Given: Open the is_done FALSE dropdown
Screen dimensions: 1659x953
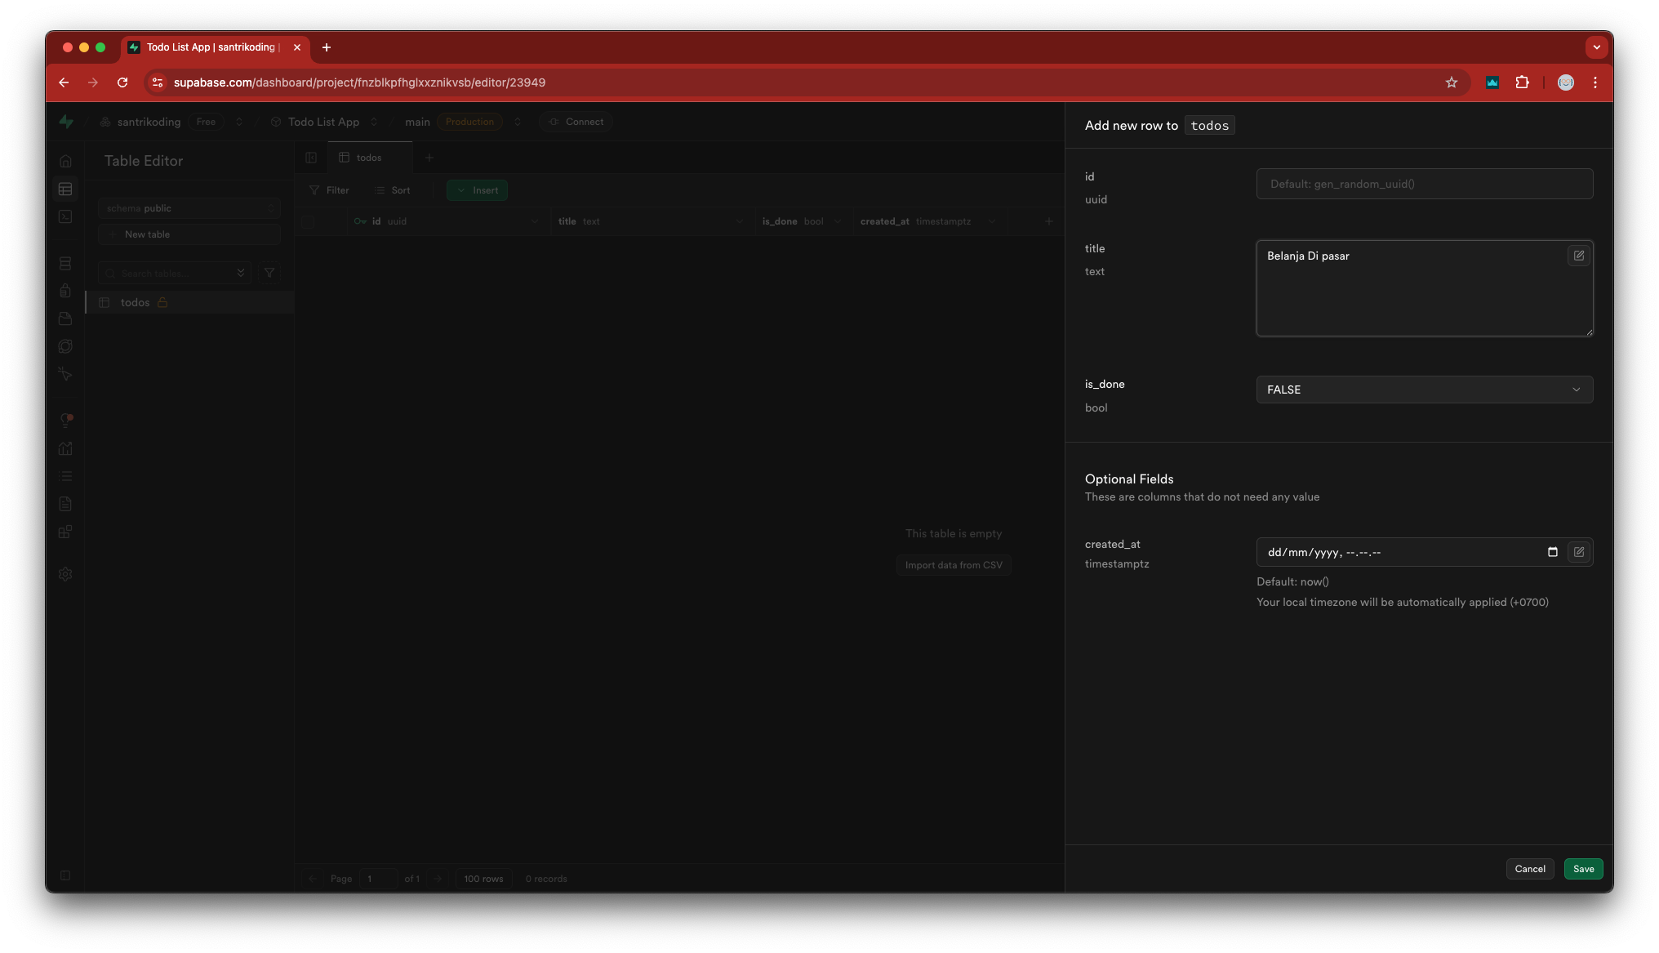Looking at the screenshot, I should (1424, 390).
